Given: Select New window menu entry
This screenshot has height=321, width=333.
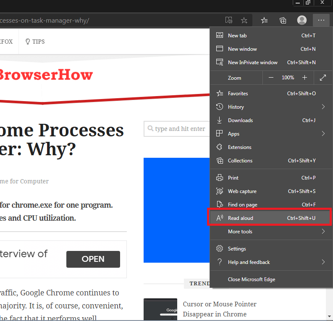Looking at the screenshot, I should click(271, 49).
